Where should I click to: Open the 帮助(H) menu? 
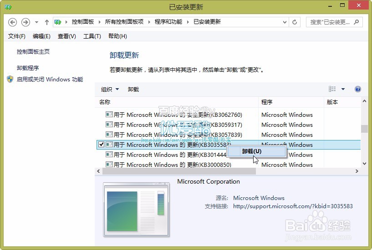[x=117, y=36]
